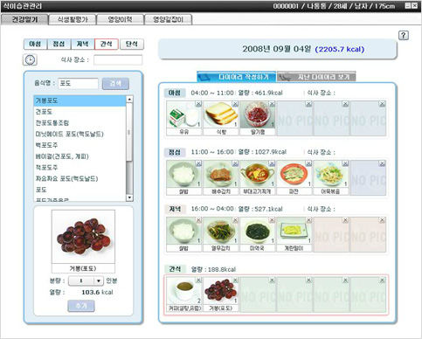Delete 부대고기찌개 using its X icon
422x339 pixels.
click(272, 163)
